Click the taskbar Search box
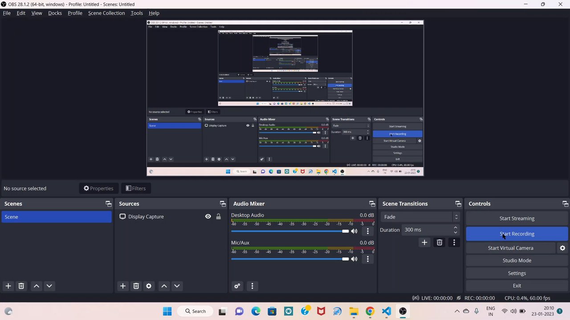The width and height of the screenshot is (570, 320). point(195,311)
